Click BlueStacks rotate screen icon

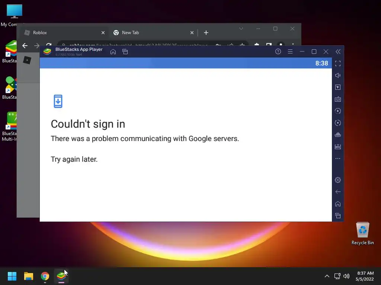pos(338,123)
